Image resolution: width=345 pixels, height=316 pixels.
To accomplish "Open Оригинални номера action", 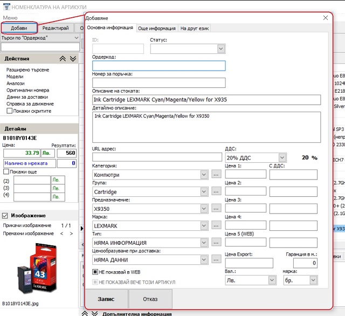I will (x=27, y=90).
